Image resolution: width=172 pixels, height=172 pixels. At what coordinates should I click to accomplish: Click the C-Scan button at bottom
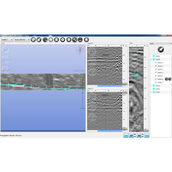click(x=126, y=136)
